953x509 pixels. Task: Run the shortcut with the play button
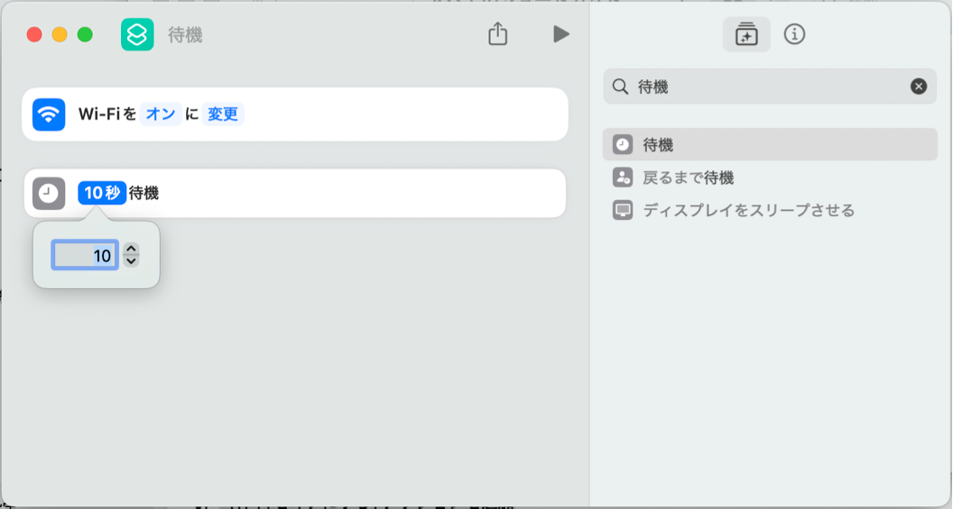[561, 34]
